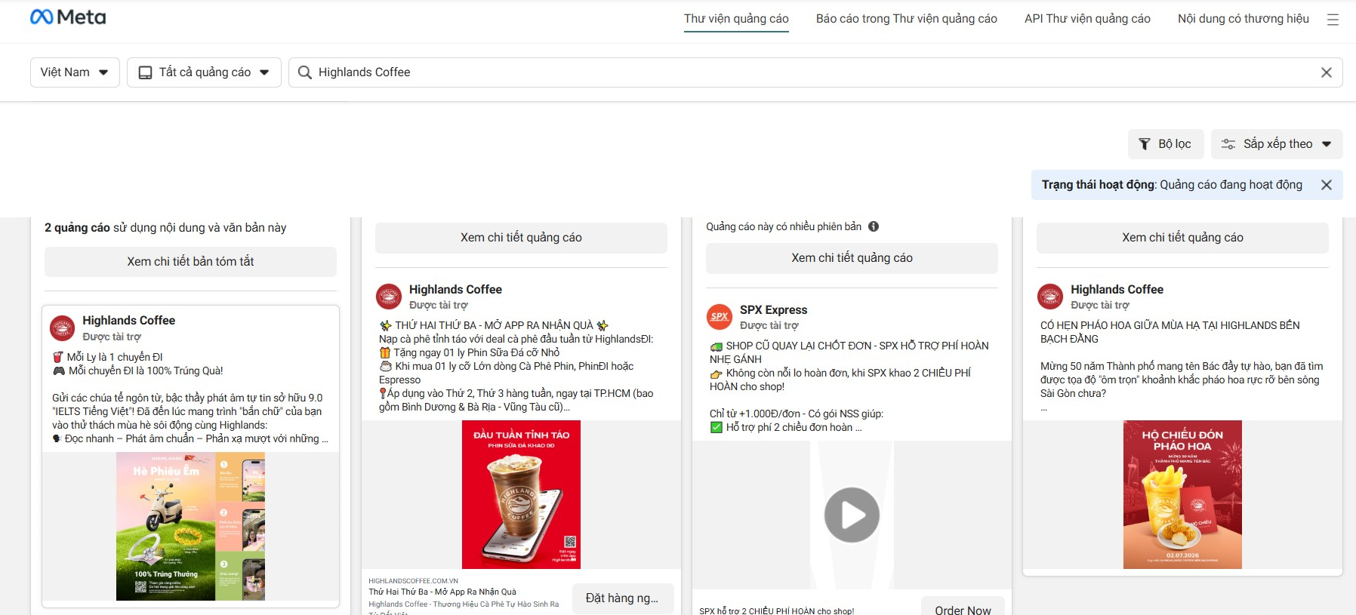Go to API Thư viện quảng cáo
The height and width of the screenshot is (615, 1356).
(1087, 19)
